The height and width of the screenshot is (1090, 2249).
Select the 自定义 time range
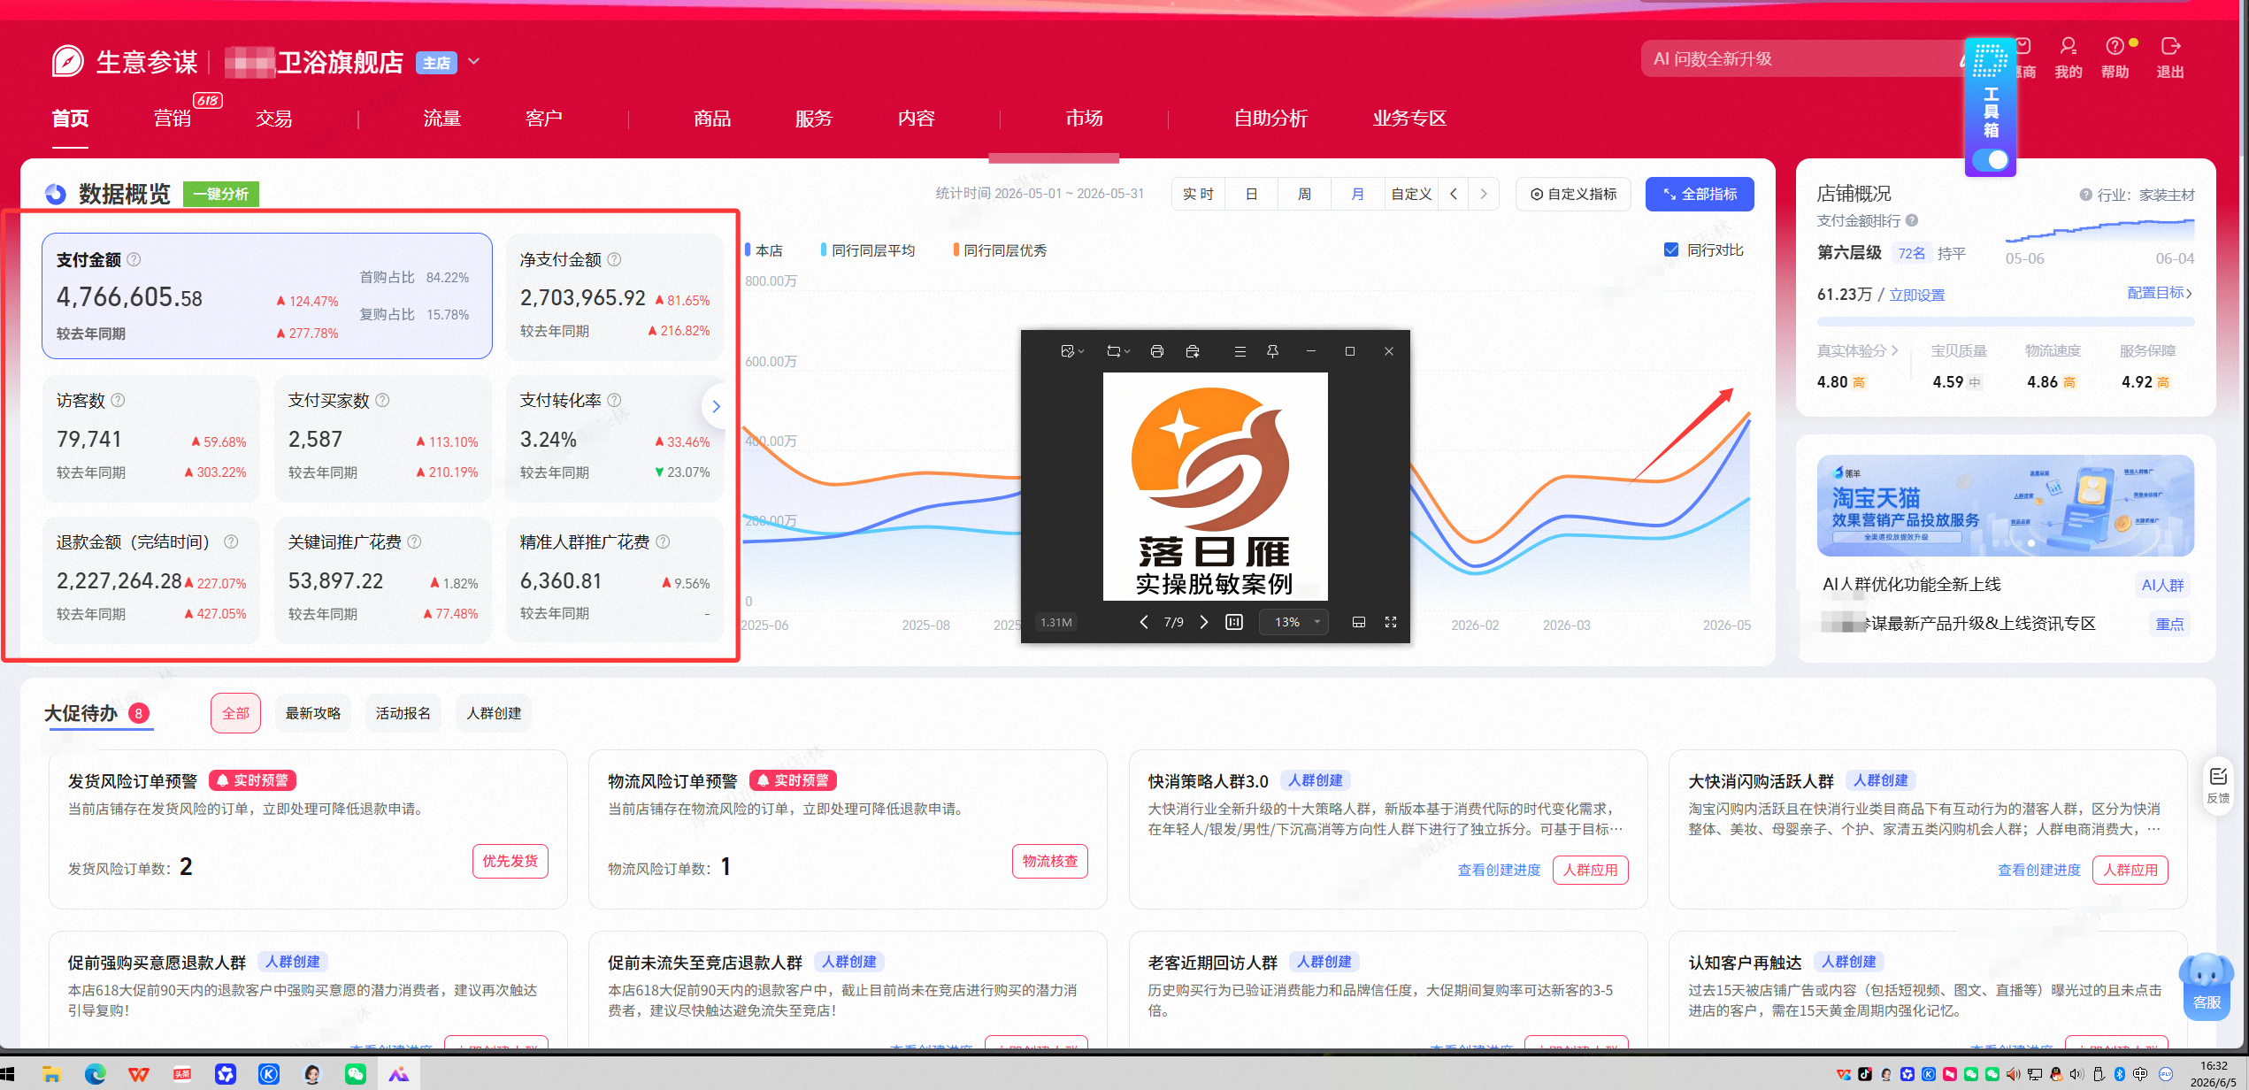pyautogui.click(x=1411, y=194)
